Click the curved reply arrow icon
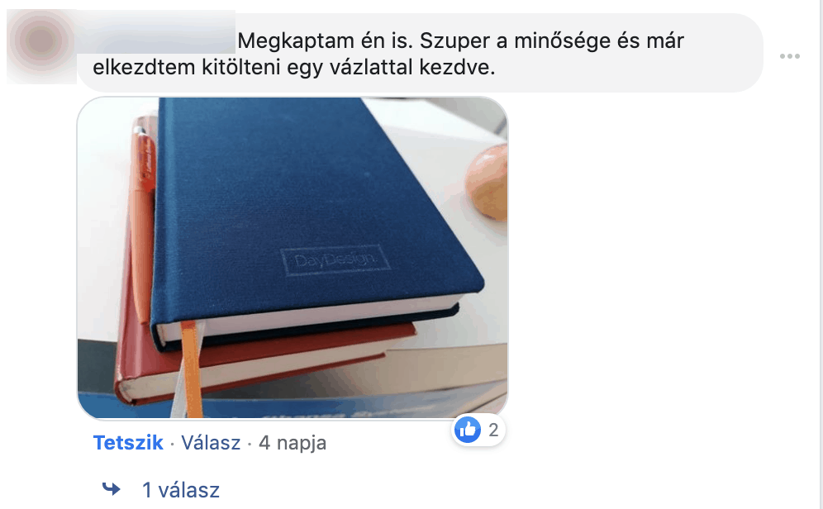The width and height of the screenshot is (823, 509). coord(111,489)
